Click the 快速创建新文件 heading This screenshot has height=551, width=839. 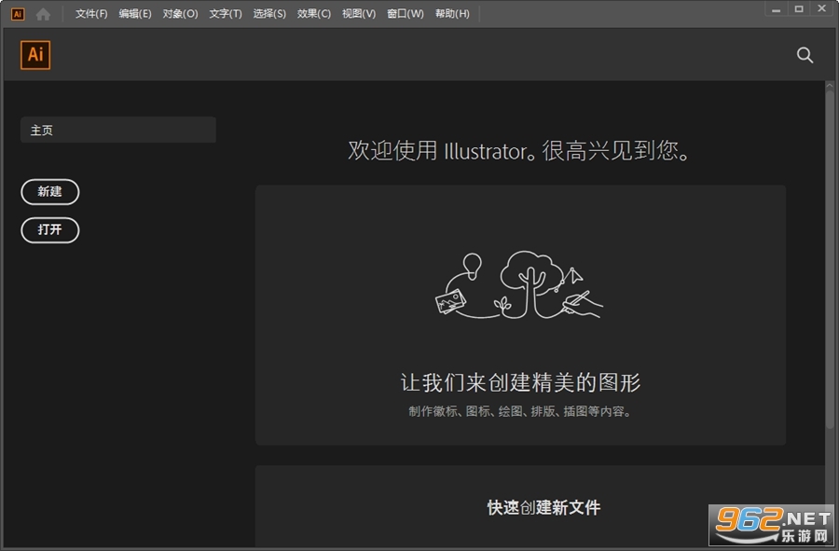pos(543,508)
